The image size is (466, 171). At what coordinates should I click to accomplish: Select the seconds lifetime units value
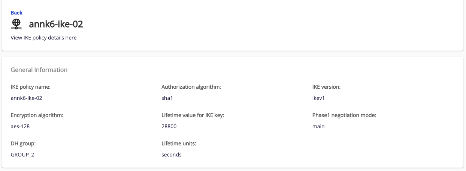[x=171, y=155]
